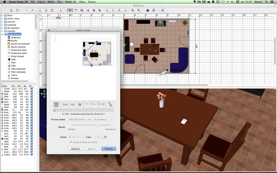Select the arrow selection tool in toolbar
The height and width of the screenshot is (173, 277).
pos(70,10)
